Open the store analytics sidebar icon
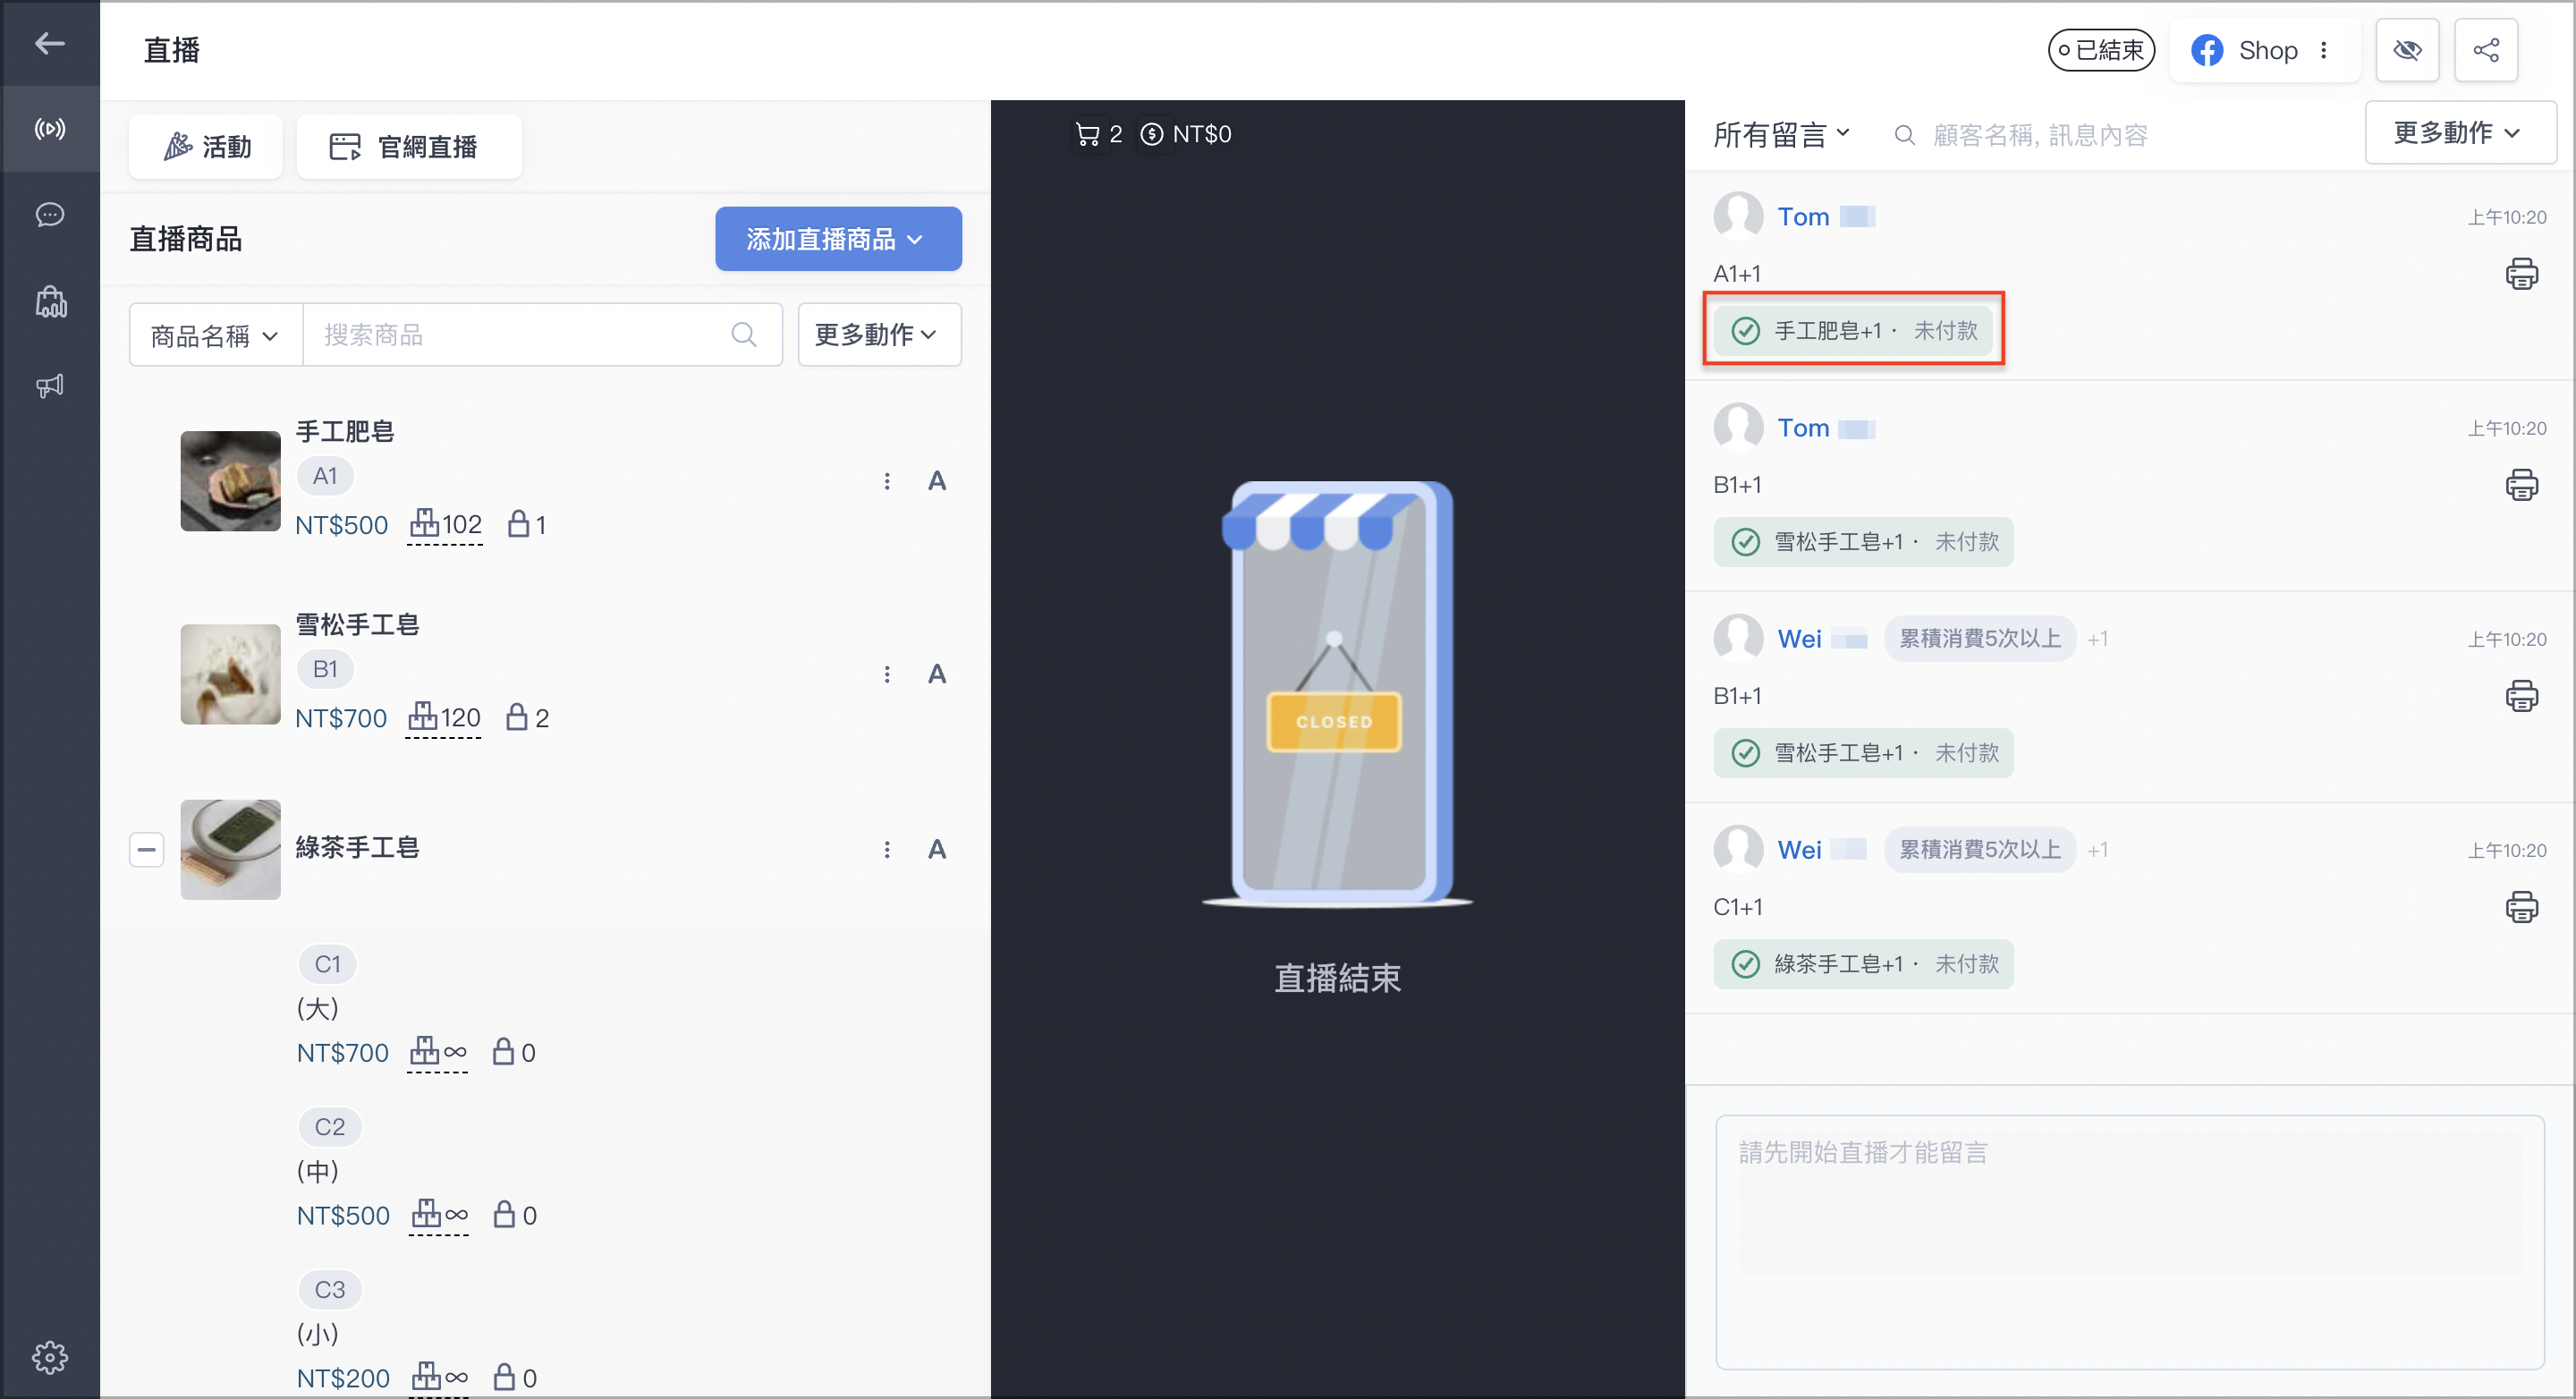This screenshot has width=2576, height=1399. click(x=50, y=301)
